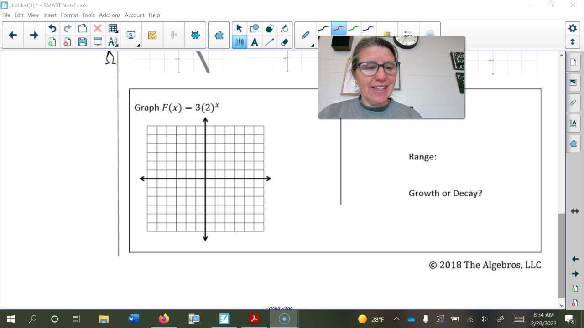Toggle the sidebar position with the double arrow
Screen dimensions: 584x328
(x=575, y=211)
